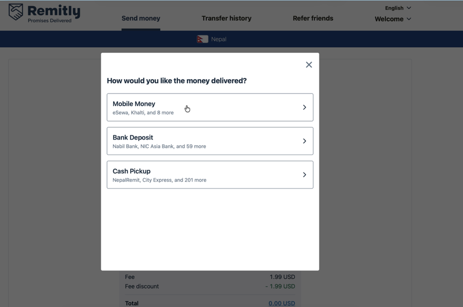This screenshot has width=463, height=307.
Task: Open the Send money tab
Action: (x=141, y=18)
